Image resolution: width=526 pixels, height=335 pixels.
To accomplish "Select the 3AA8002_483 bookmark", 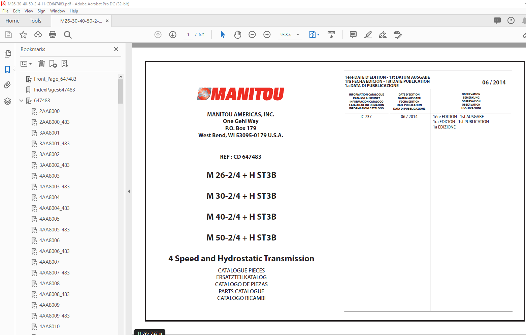I will click(x=55, y=165).
